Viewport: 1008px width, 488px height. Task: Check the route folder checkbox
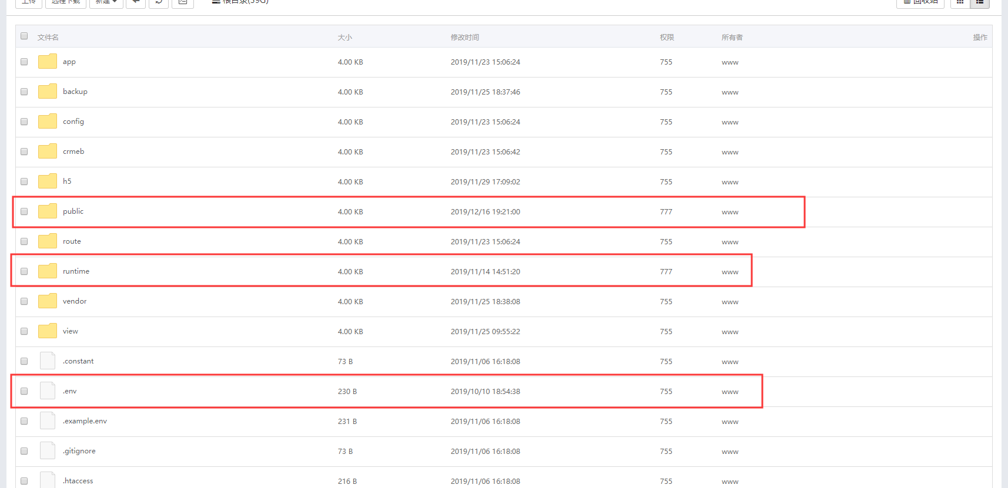[24, 241]
